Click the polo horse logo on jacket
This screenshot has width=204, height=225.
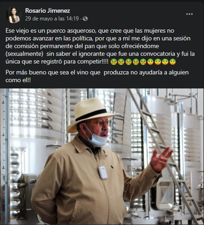tap(112, 167)
